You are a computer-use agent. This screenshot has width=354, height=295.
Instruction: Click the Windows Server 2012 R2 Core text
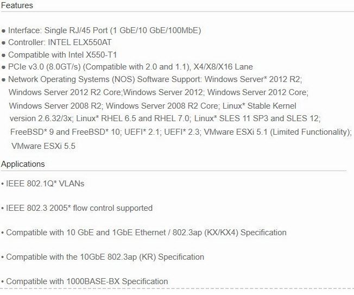[x=65, y=92]
